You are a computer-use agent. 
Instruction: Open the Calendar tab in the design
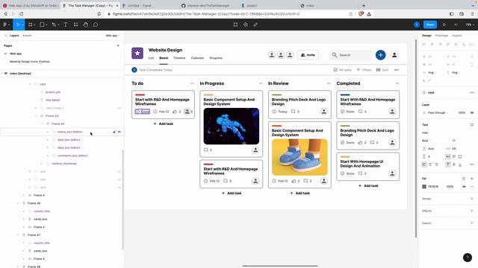click(x=197, y=58)
